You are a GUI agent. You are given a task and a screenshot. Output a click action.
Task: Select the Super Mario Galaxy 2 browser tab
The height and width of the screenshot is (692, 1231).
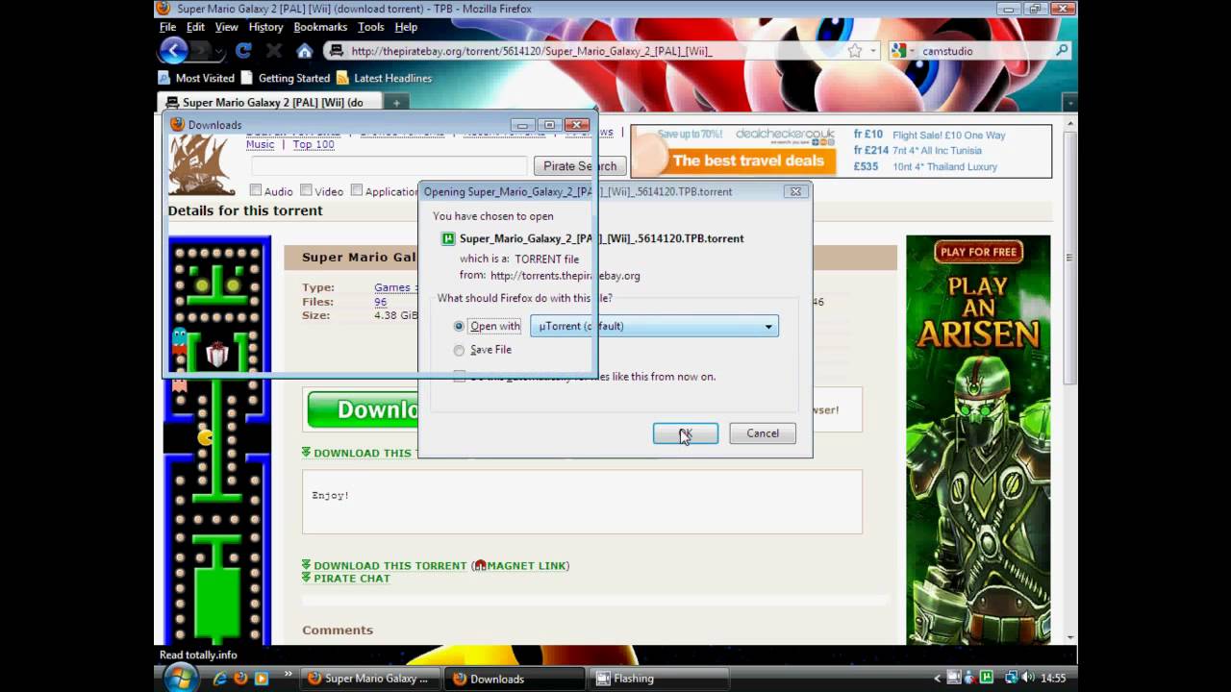[x=268, y=102]
